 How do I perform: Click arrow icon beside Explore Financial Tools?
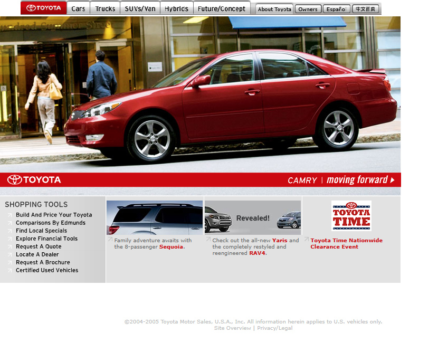point(10,239)
